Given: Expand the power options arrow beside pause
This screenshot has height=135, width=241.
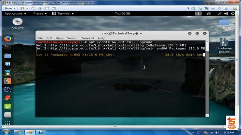Looking at the screenshot, I should (x=27, y=8).
